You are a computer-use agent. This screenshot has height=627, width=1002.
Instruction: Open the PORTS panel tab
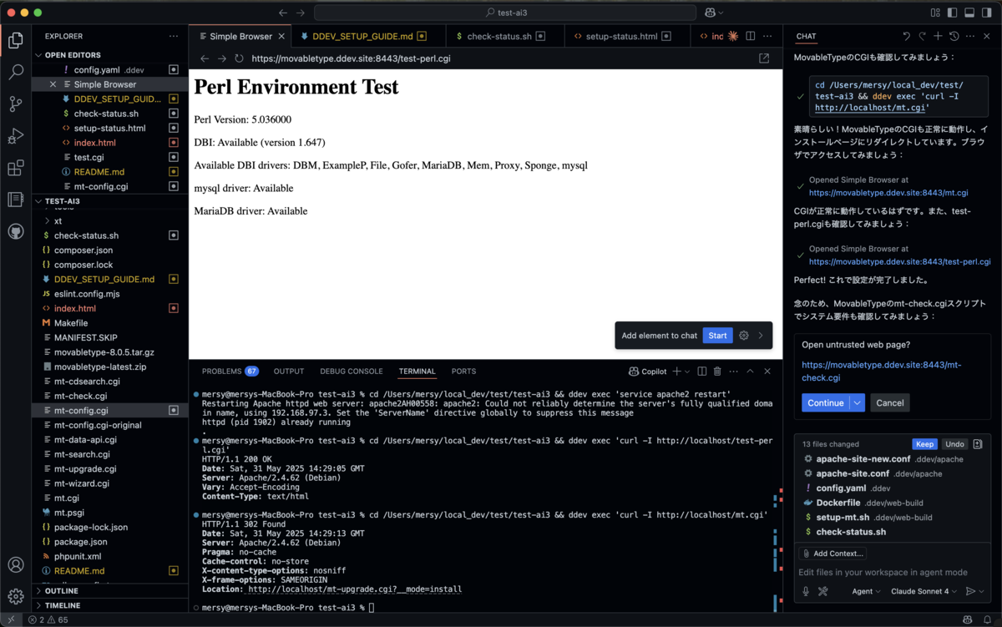463,372
